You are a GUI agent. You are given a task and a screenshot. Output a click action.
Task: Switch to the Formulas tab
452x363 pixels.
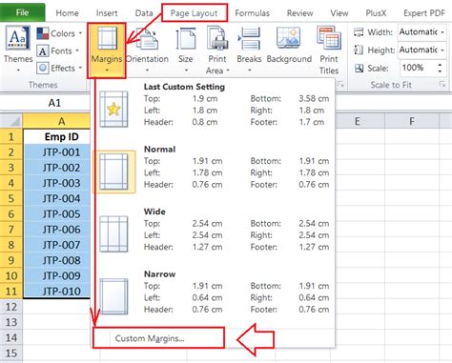[252, 13]
